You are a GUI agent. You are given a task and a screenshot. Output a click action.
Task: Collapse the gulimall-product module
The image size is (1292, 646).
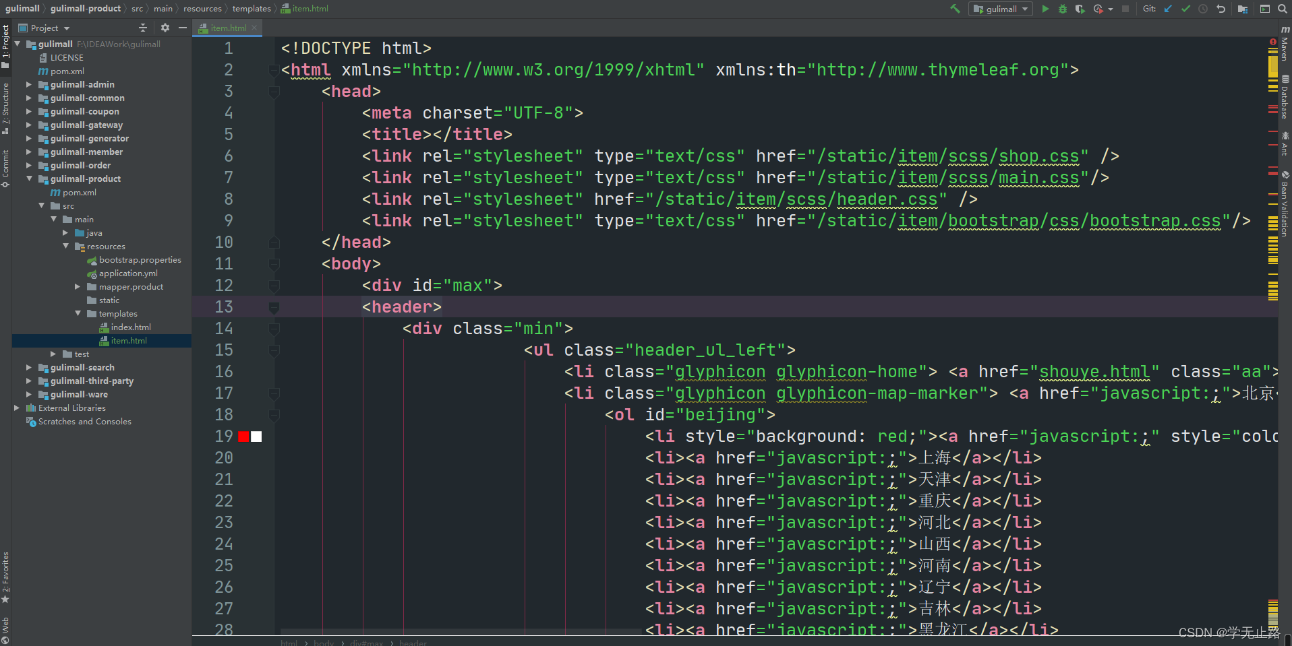[x=29, y=179]
